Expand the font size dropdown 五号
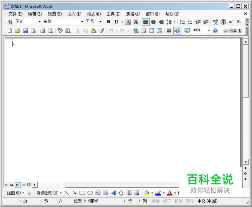Image resolution: width=252 pixels, height=207 pixels. click(100, 22)
